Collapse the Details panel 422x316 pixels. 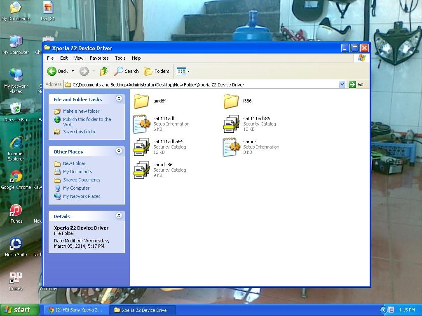click(x=119, y=216)
